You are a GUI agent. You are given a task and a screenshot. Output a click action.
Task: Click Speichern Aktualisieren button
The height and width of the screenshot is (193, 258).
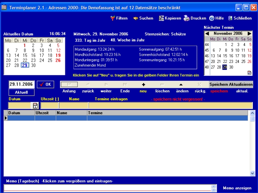[x=231, y=84]
